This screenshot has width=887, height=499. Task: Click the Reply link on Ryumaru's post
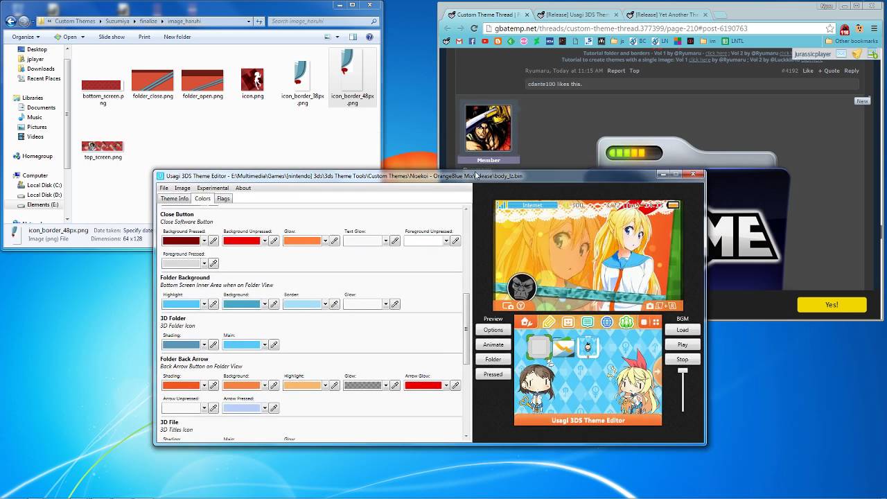852,71
